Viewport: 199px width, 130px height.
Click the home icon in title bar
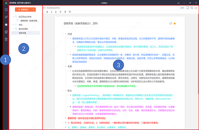(178, 3)
